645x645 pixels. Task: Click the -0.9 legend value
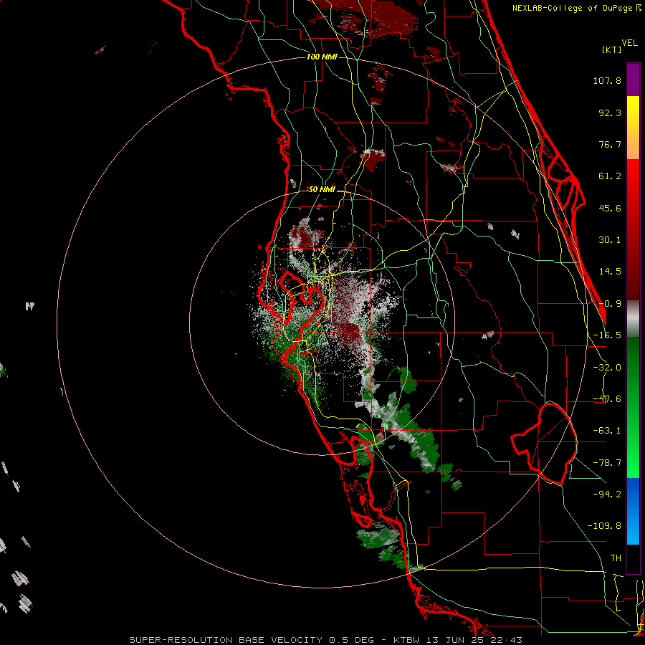click(610, 304)
